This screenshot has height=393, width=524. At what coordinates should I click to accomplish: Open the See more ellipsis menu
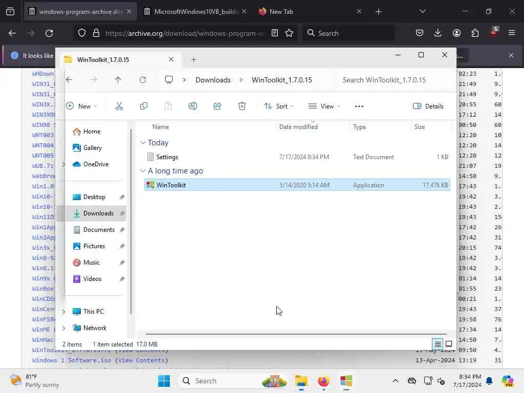pyautogui.click(x=359, y=106)
